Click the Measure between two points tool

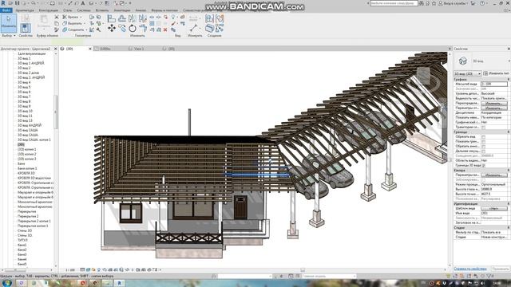coord(194,28)
